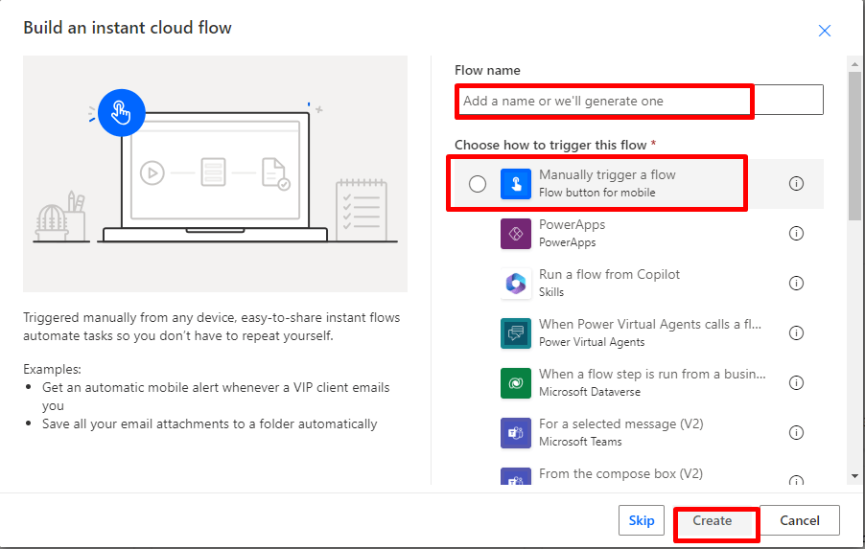Screen dimensions: 865x549
Task: Click the Flow name input field
Action: click(639, 101)
